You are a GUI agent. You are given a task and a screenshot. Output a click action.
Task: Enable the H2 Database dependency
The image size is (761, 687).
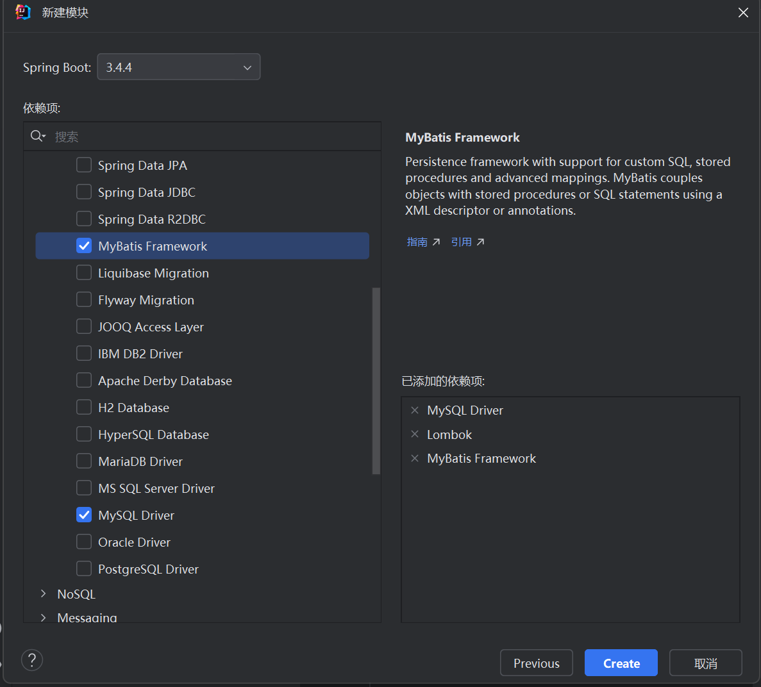point(84,407)
